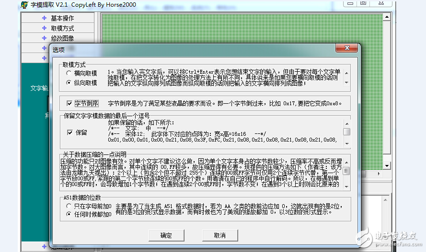Click the blue icon beside 基本操作

tap(44, 18)
